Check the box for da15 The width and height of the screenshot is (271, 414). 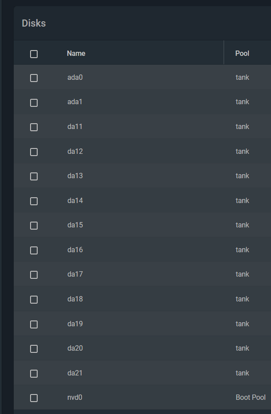tap(34, 226)
